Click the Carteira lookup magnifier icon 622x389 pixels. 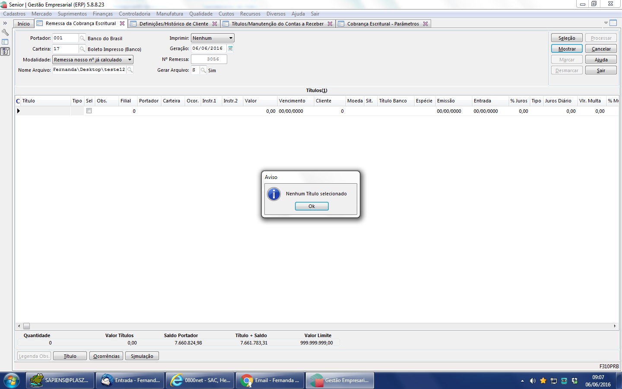tap(83, 49)
